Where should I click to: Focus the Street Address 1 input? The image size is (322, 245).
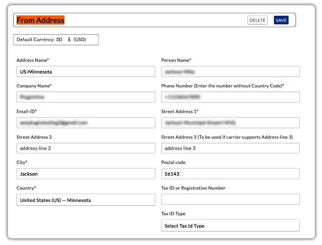(230, 122)
